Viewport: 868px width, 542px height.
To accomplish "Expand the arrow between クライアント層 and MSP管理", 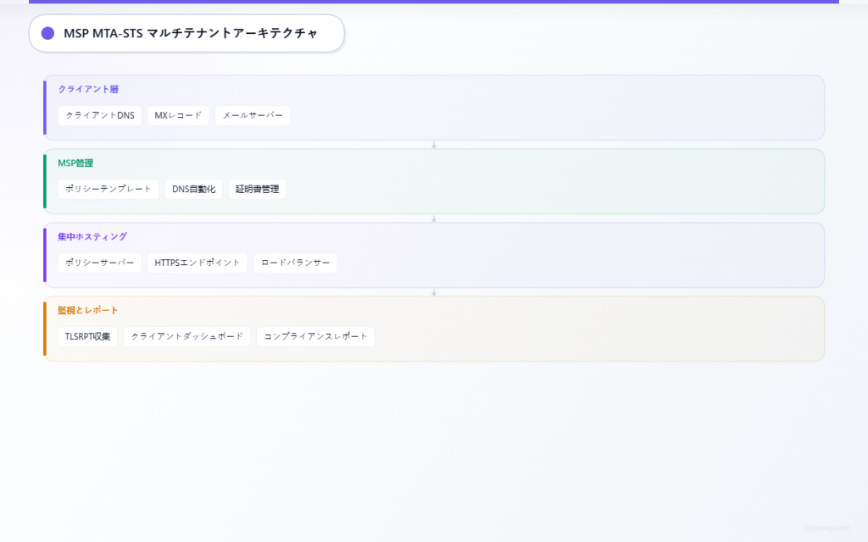I will tap(434, 145).
